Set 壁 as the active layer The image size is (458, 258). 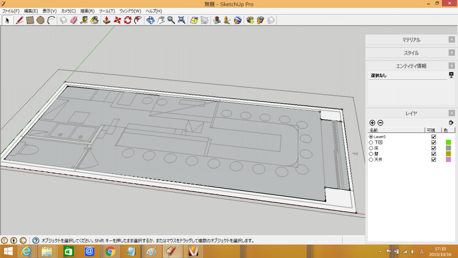(x=371, y=154)
